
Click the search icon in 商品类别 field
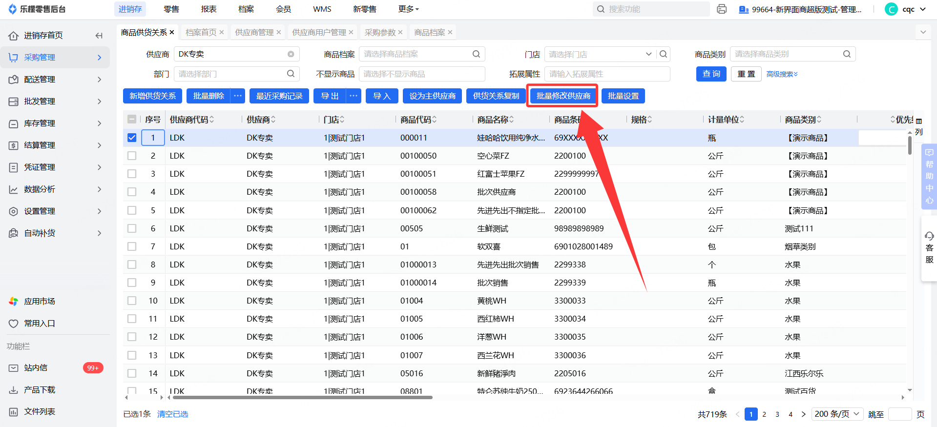847,54
